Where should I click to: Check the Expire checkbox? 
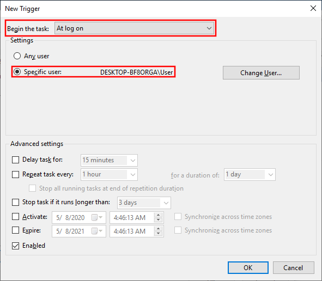click(16, 230)
